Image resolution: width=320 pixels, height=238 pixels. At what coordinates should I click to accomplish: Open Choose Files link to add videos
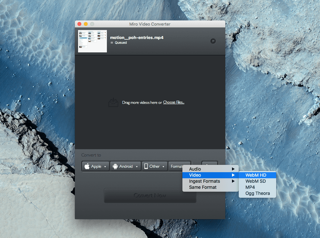(x=174, y=102)
